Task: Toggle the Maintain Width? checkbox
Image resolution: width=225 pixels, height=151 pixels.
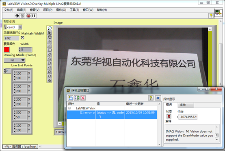Action: [x=22, y=38]
